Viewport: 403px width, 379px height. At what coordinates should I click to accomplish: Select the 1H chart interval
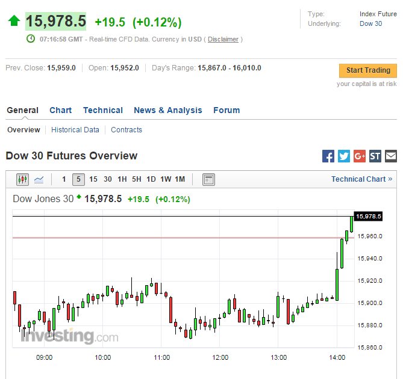coord(122,179)
